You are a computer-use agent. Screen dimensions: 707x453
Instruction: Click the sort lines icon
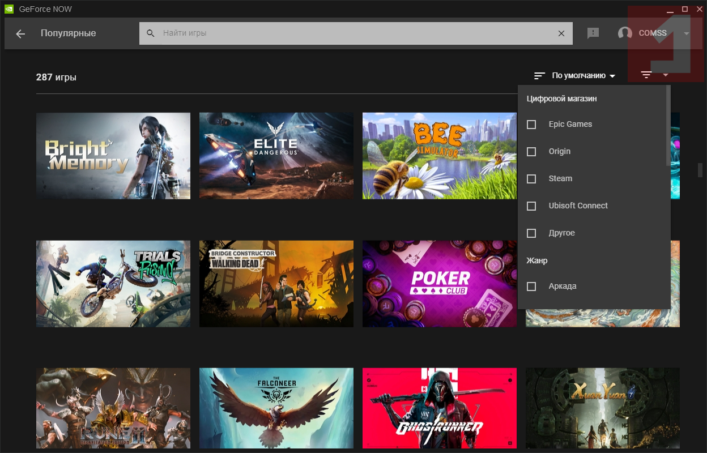tap(539, 75)
